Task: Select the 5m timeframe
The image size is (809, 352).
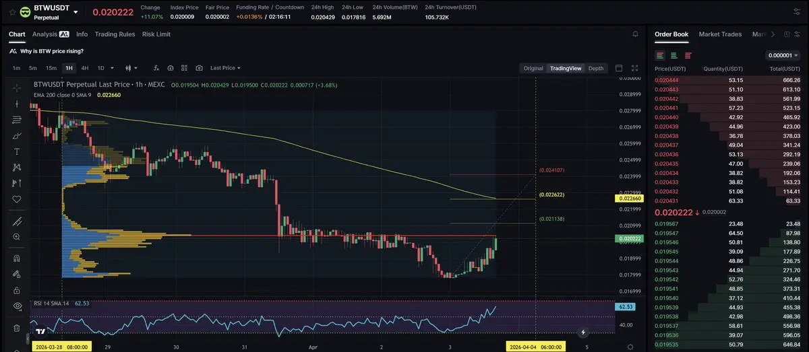Action: tap(33, 68)
